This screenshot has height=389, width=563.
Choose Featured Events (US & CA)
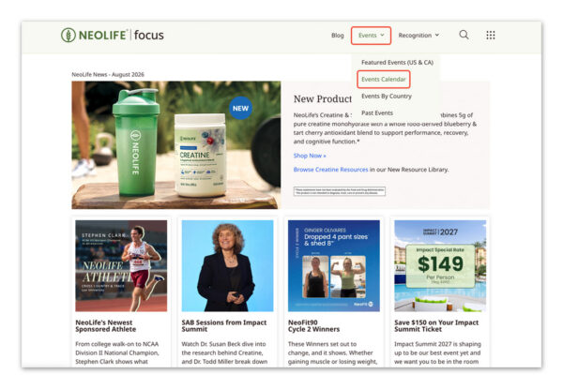[397, 63]
